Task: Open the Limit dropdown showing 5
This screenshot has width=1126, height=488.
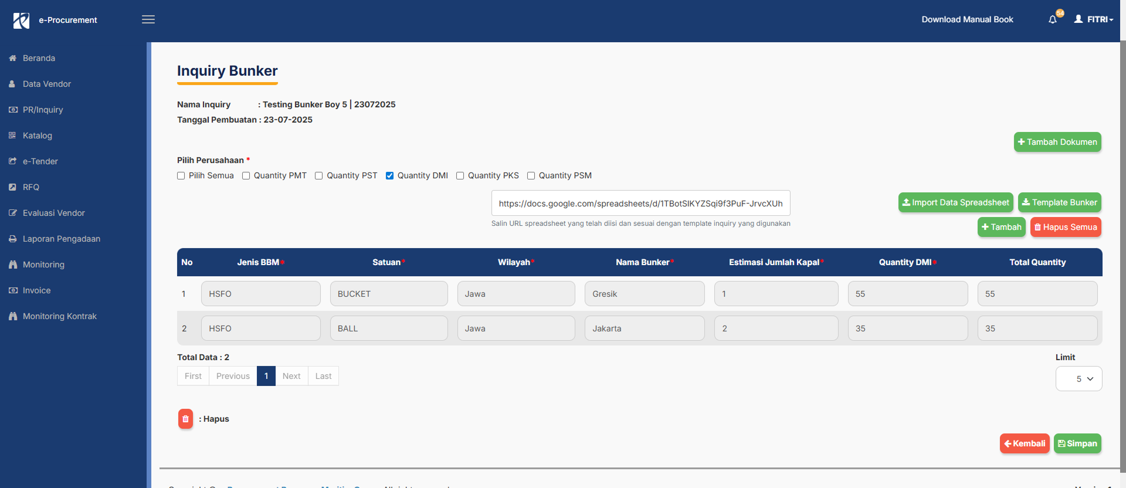Action: point(1078,379)
